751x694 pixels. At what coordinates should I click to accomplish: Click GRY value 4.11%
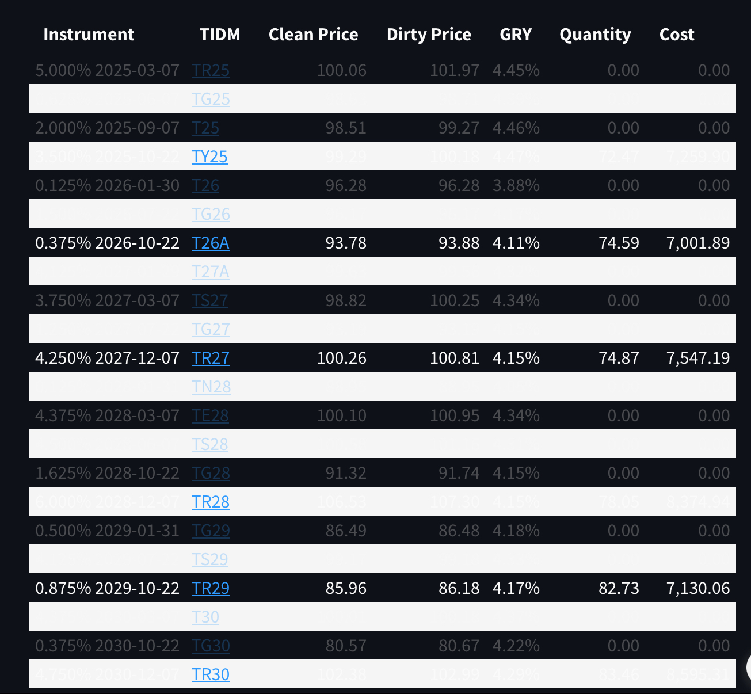click(x=516, y=243)
